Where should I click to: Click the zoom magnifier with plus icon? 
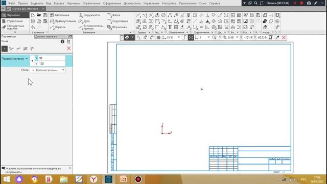tap(225, 37)
